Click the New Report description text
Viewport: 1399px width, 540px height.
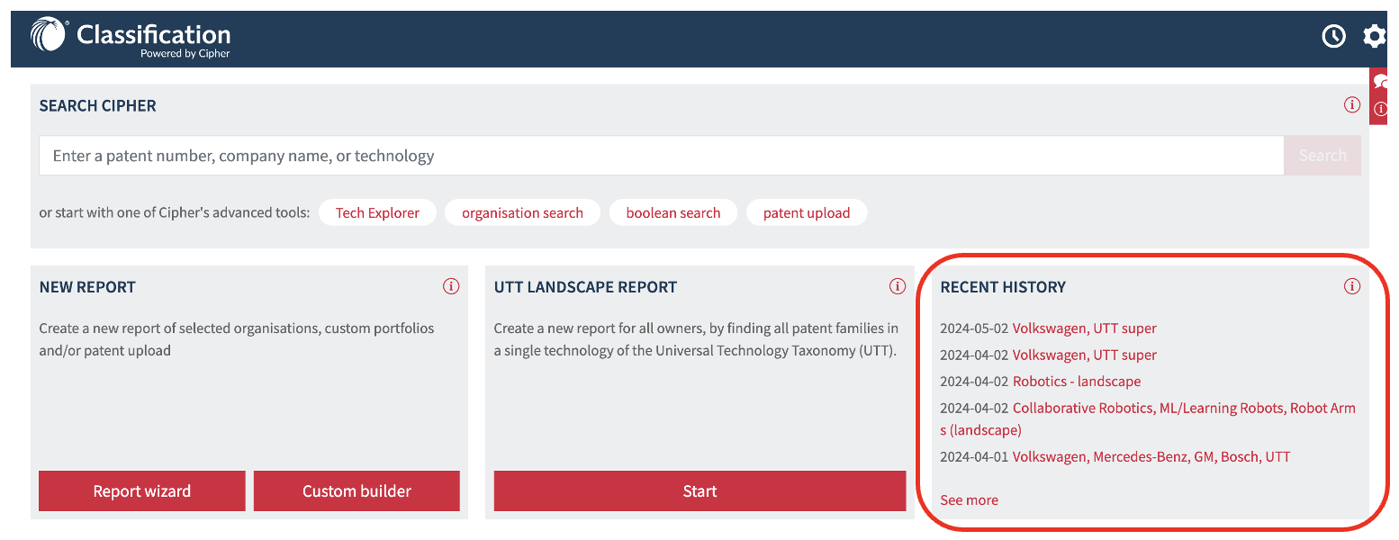click(237, 339)
